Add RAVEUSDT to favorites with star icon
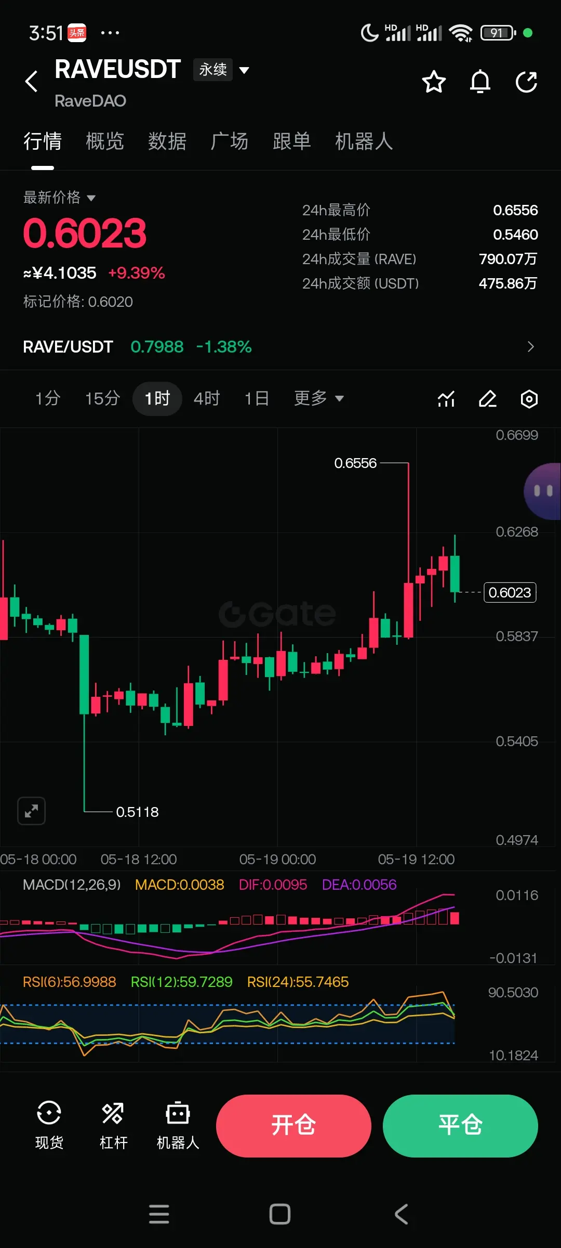561x1248 pixels. pos(434,82)
